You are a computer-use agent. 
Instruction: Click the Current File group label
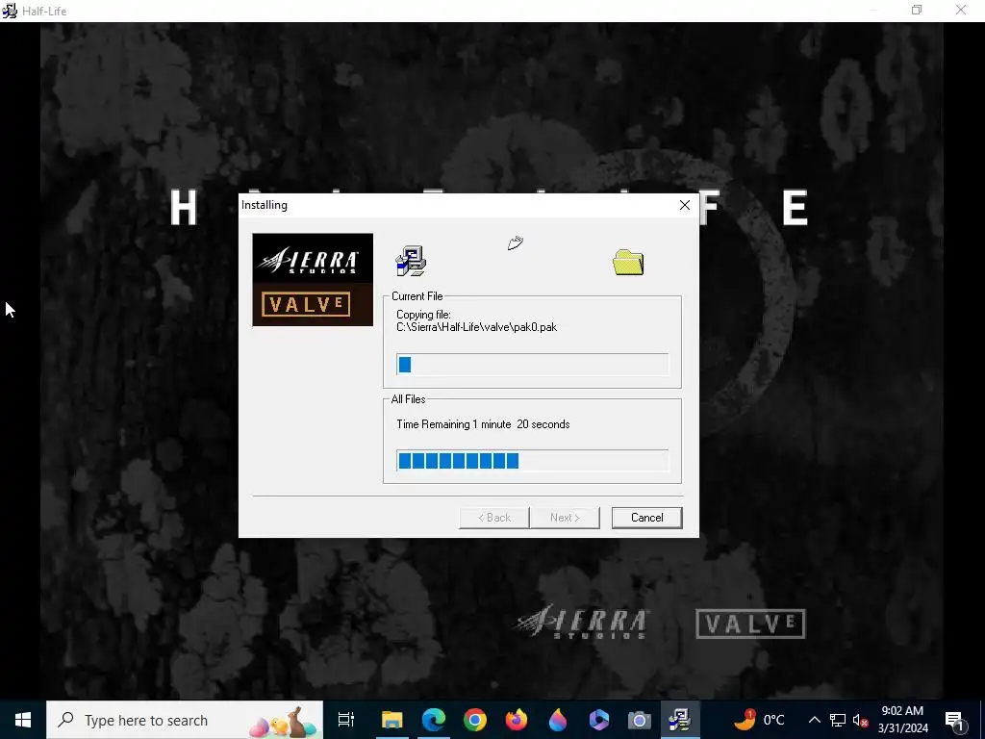(x=417, y=296)
